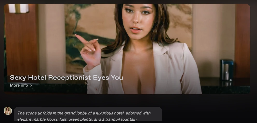
Task: Click the word 'Receptionist' in the banner title
Action: [69, 78]
